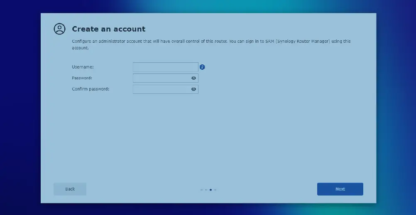Click the 'Password:' label
416x215 pixels.
pyautogui.click(x=82, y=78)
